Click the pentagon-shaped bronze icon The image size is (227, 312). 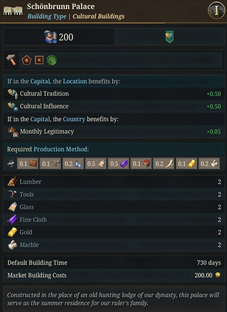click(x=26, y=60)
